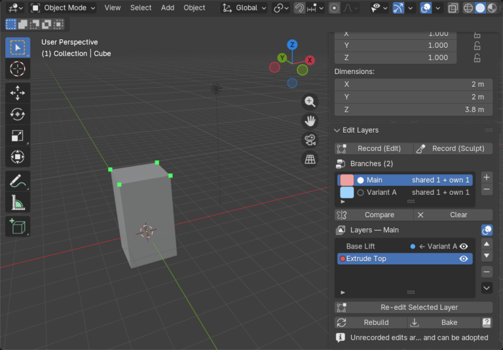Toggle show gizmo button in header
The height and width of the screenshot is (350, 503).
pyautogui.click(x=398, y=8)
